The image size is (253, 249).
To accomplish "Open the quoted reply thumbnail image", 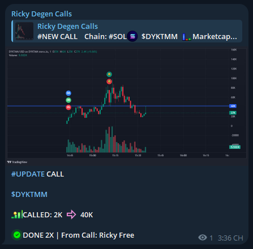I will coord(24,31).
